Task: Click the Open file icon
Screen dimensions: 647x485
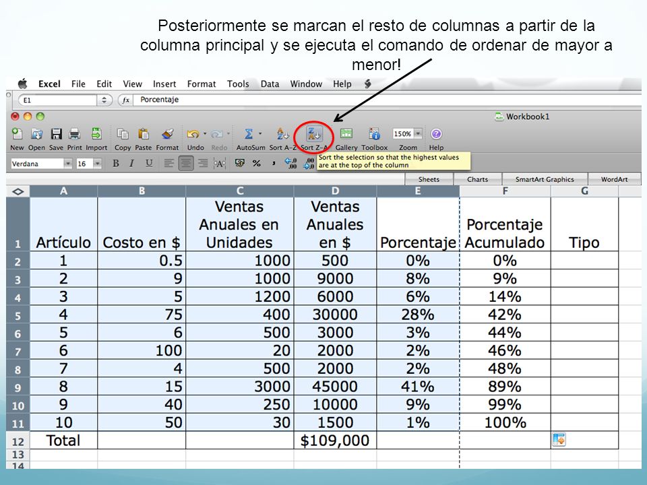Action: coord(36,133)
